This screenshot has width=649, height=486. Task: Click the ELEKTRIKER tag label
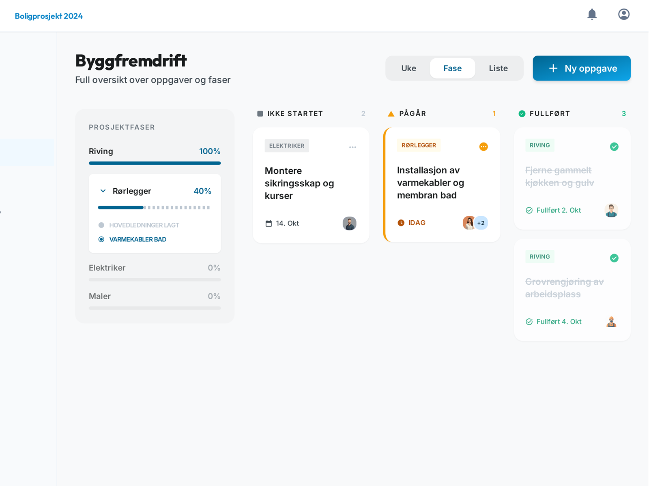point(287,146)
